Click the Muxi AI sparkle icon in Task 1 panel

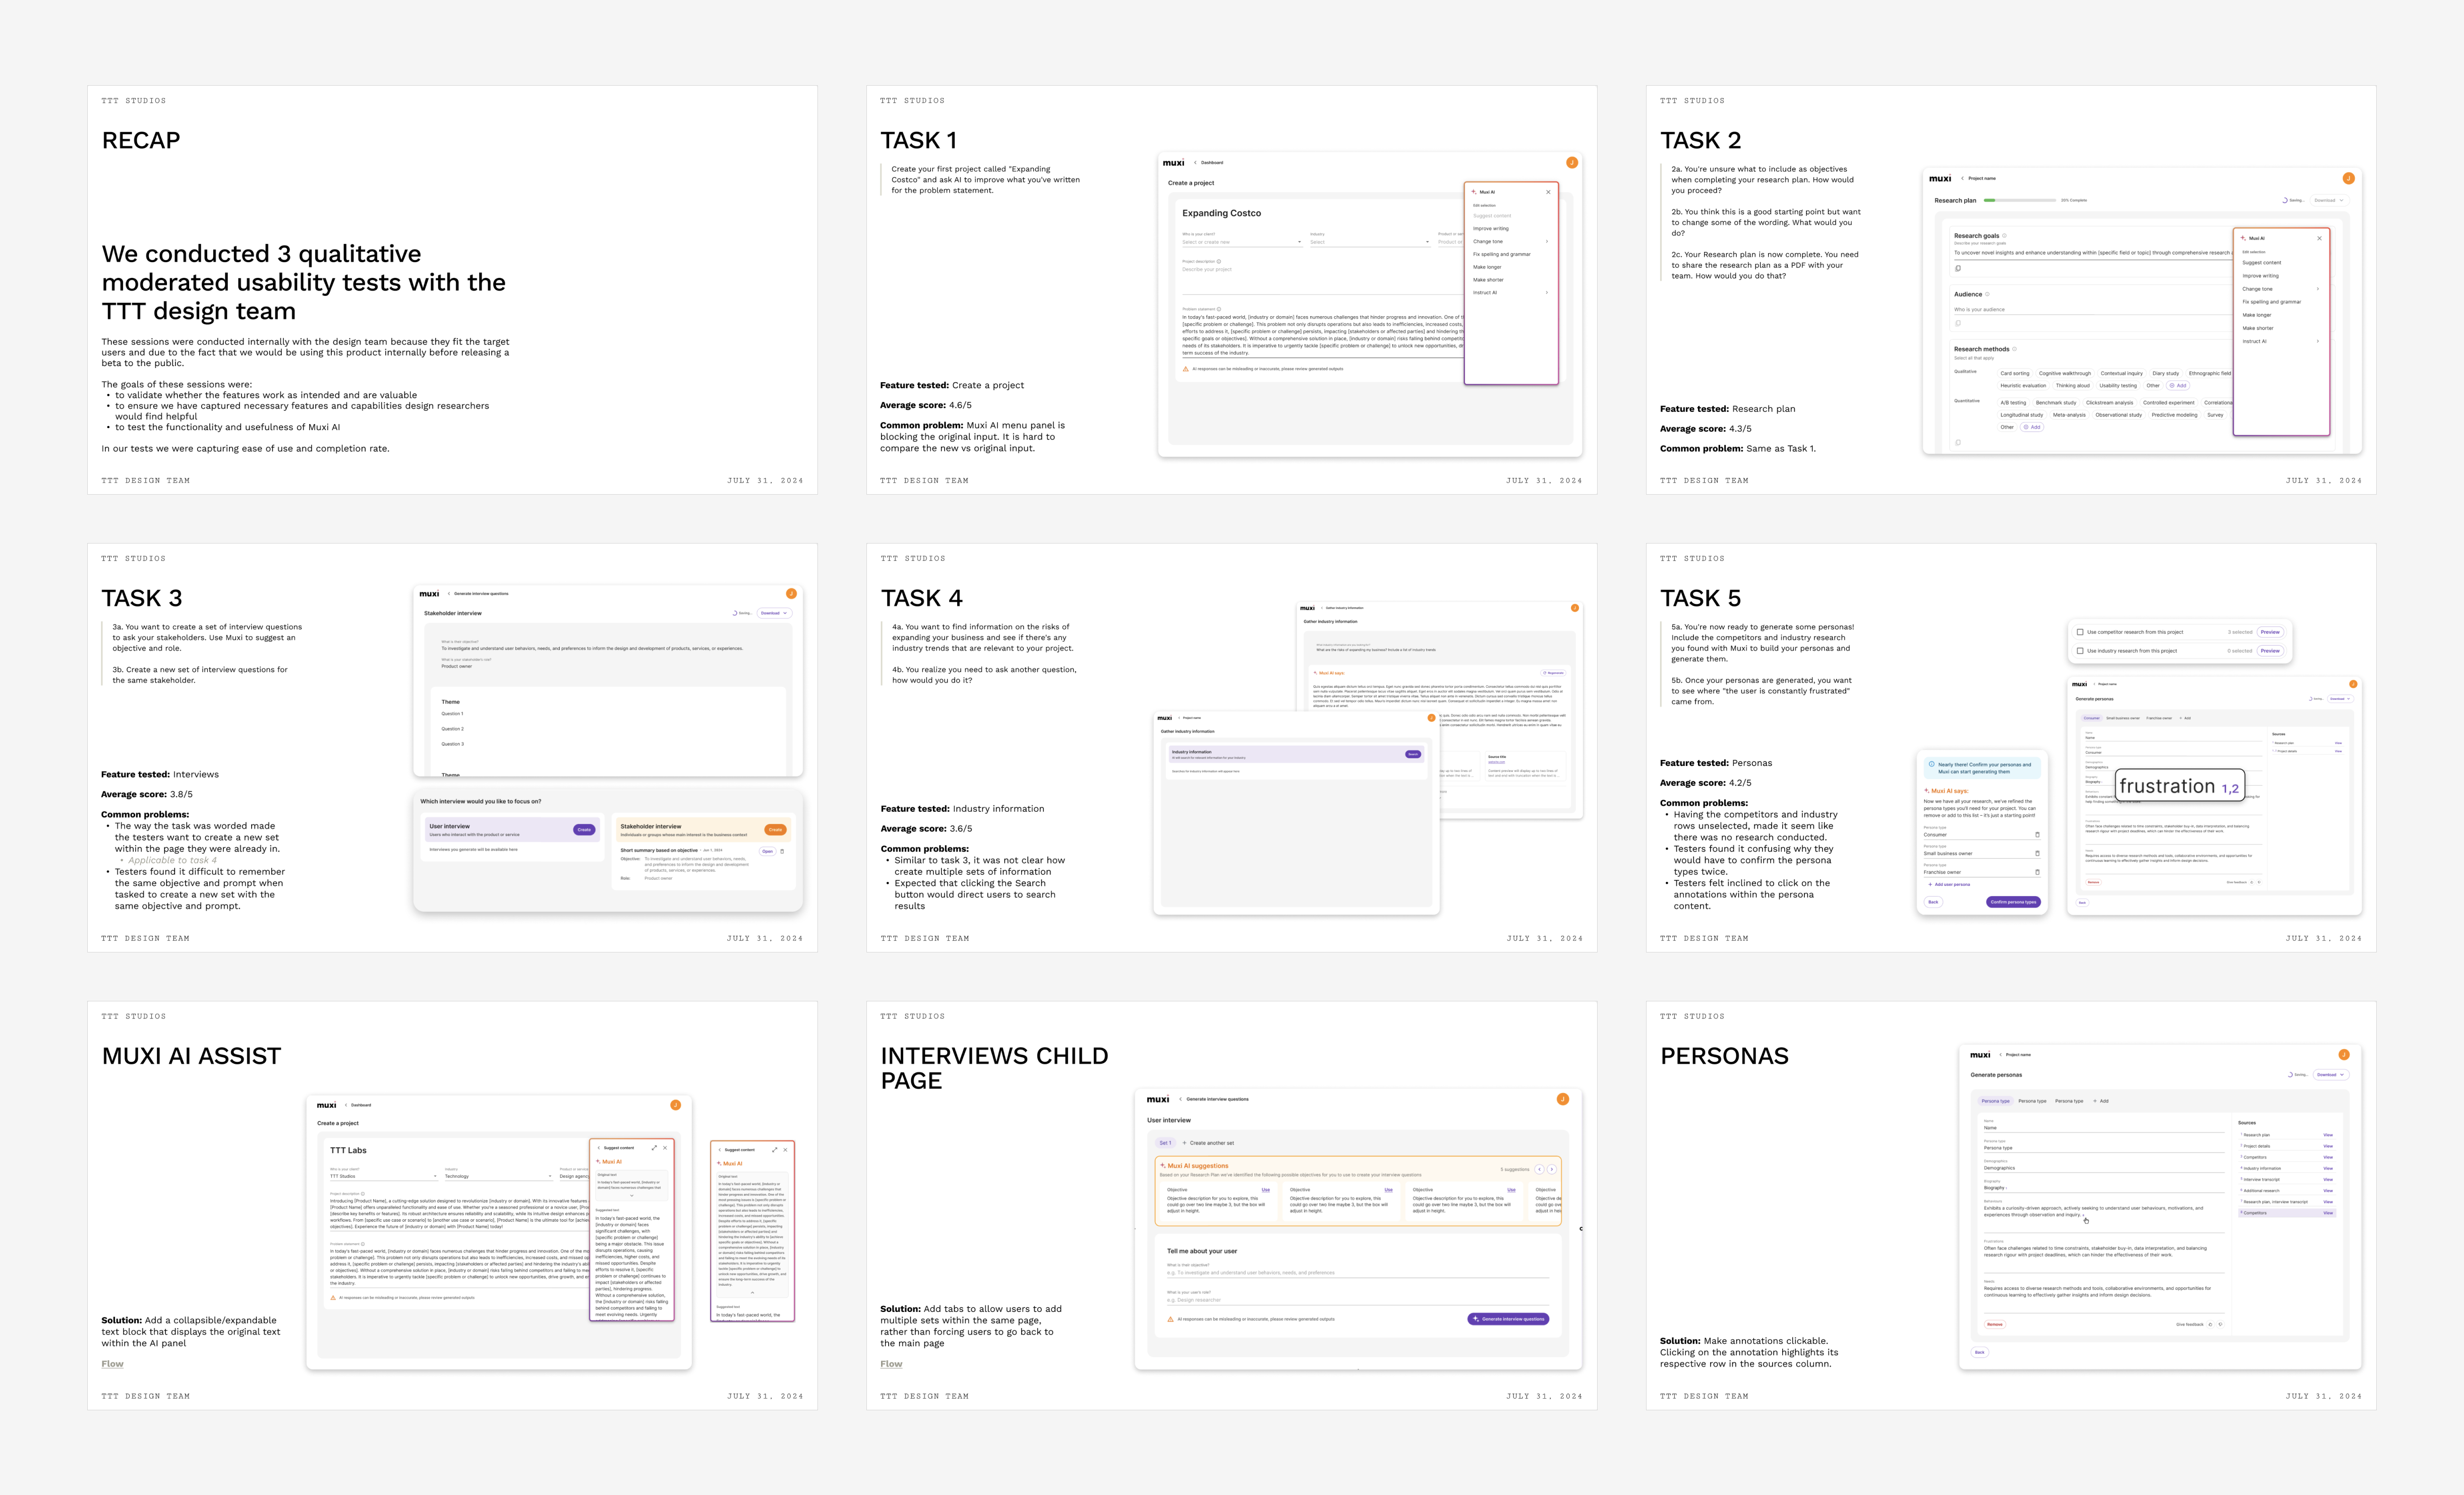1474,192
